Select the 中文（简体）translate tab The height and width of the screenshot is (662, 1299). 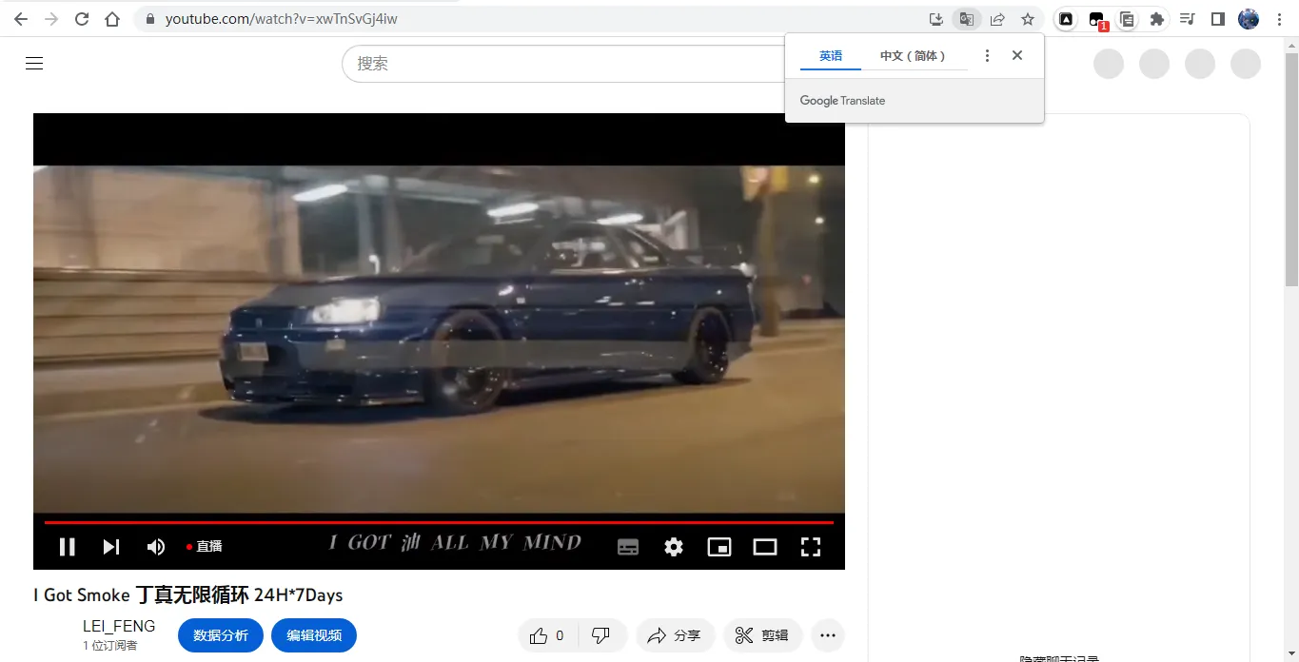pyautogui.click(x=913, y=56)
